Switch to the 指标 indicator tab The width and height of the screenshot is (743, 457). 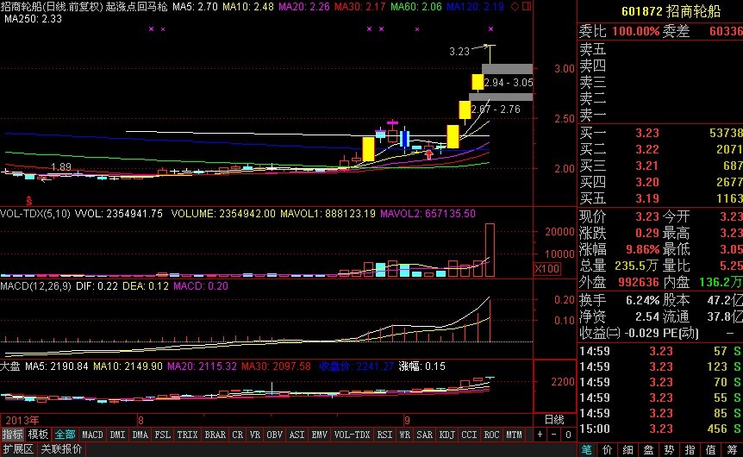pos(12,434)
